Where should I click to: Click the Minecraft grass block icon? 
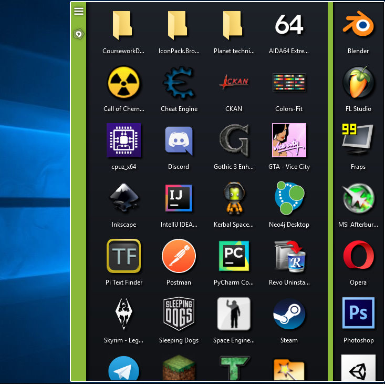179,368
